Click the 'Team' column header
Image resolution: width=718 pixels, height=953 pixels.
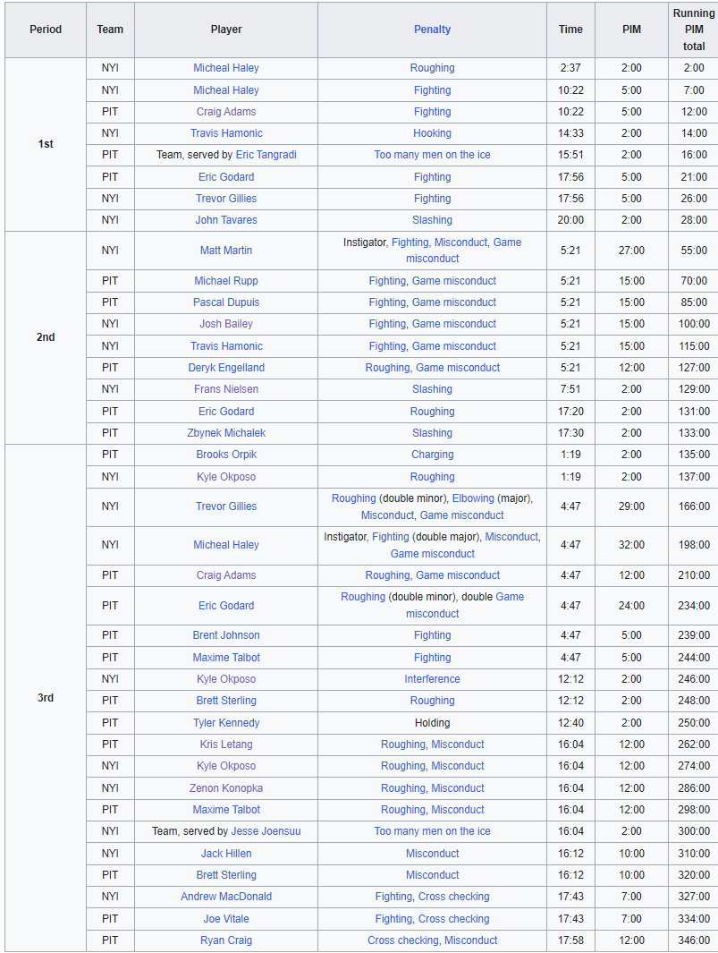(x=110, y=30)
